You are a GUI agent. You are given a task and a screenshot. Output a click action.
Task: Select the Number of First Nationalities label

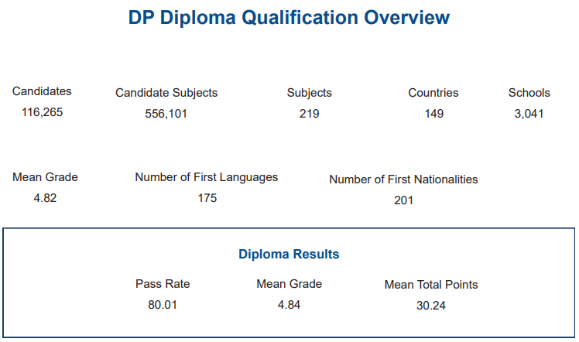[x=403, y=180]
